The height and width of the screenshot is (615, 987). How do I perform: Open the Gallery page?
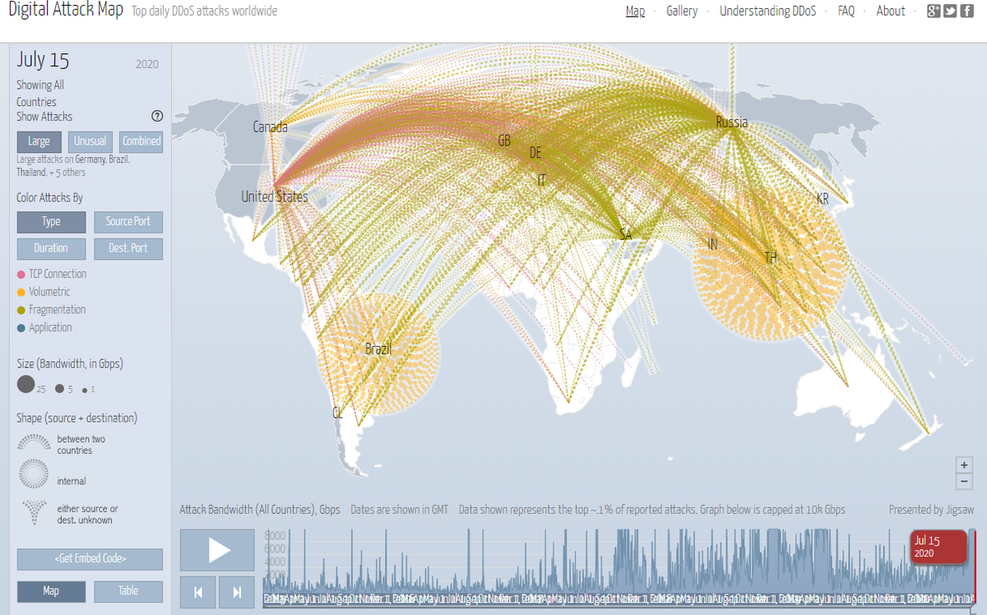[x=682, y=11]
